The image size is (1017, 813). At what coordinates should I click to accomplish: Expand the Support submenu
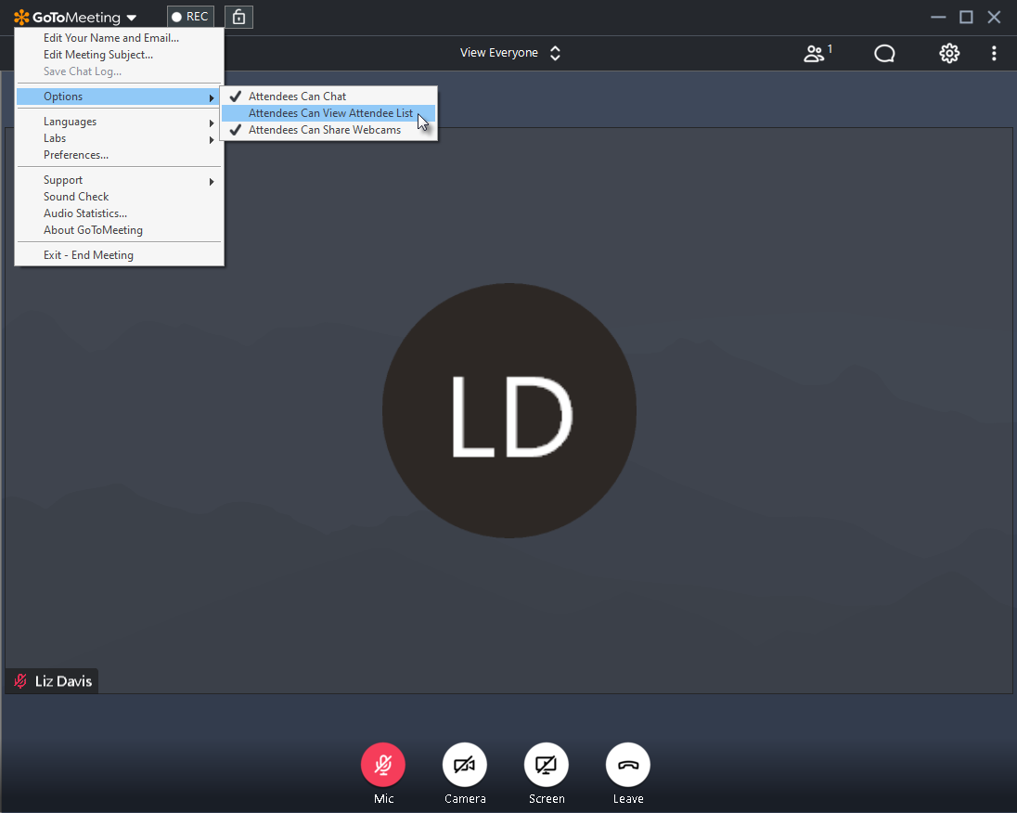click(x=63, y=180)
